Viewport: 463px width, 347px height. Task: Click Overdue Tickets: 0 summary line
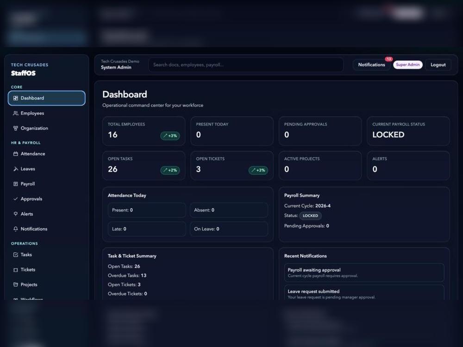tap(127, 294)
